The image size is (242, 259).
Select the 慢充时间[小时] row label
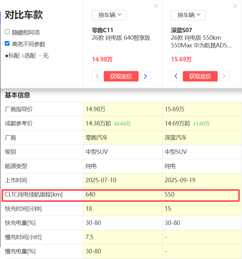[23, 237]
